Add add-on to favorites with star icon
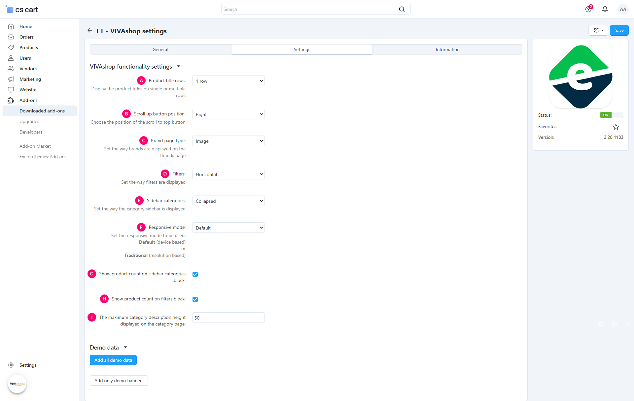Image resolution: width=634 pixels, height=401 pixels. coord(616,127)
